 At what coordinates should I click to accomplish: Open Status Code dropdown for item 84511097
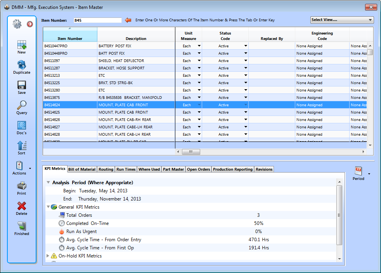click(x=246, y=60)
